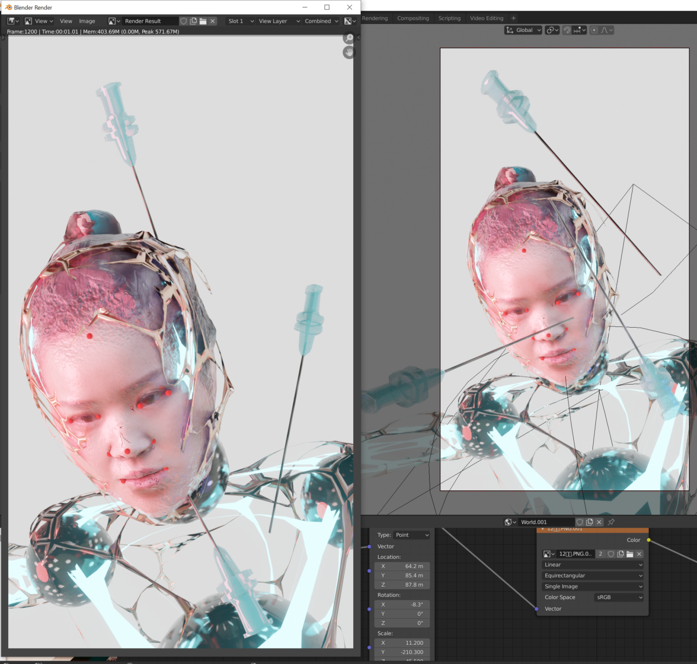Image resolution: width=697 pixels, height=664 pixels.
Task: Toggle fake user shield in texture node
Action: pos(610,554)
